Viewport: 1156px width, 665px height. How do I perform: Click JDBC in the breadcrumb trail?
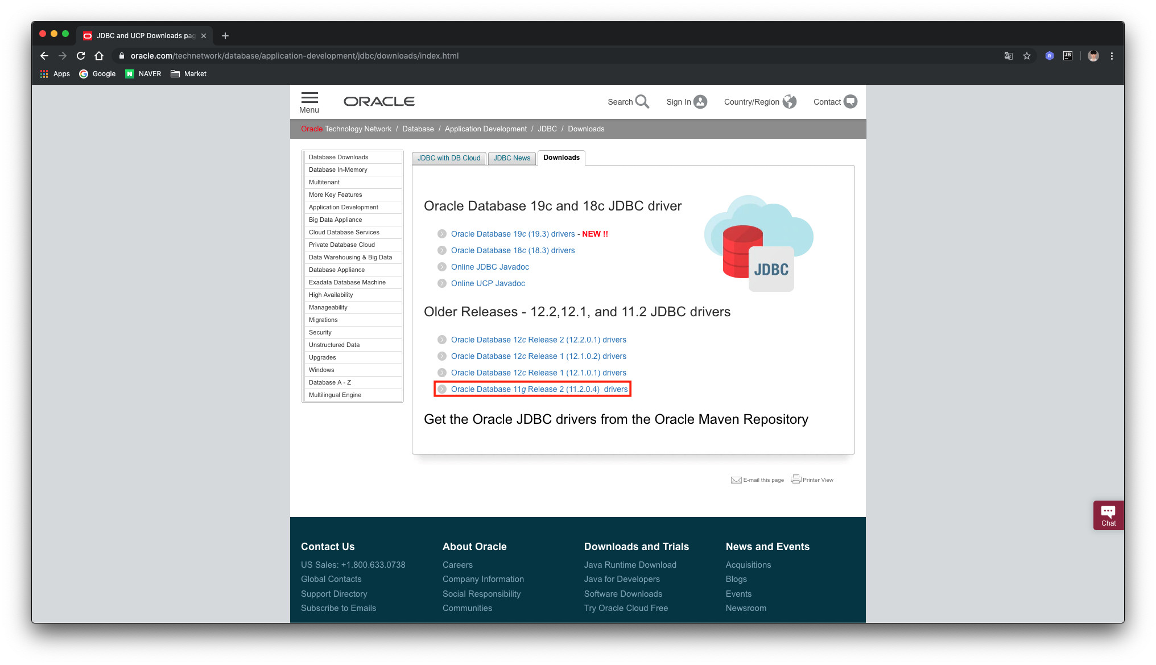pyautogui.click(x=547, y=129)
